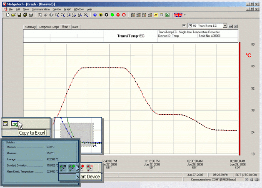This screenshot has width=262, height=188.
Task: Click the UK flag language icon
Action: tap(178, 15)
